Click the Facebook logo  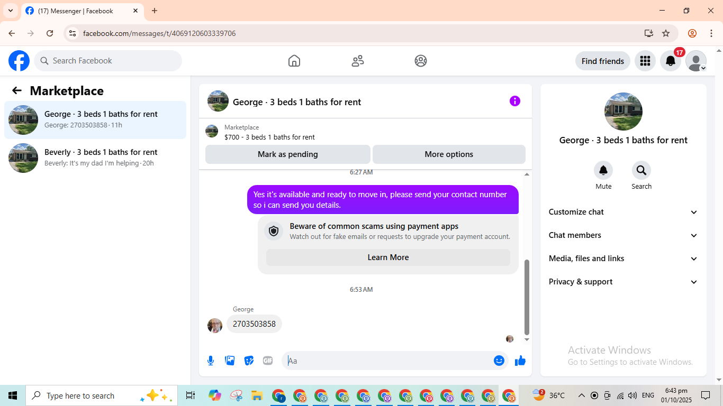click(19, 61)
